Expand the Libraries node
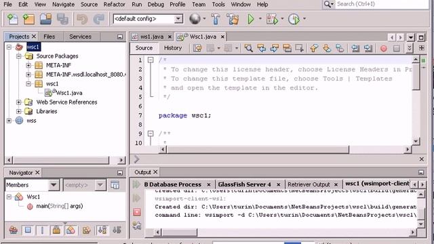This screenshot has height=244, width=434. coord(18,111)
